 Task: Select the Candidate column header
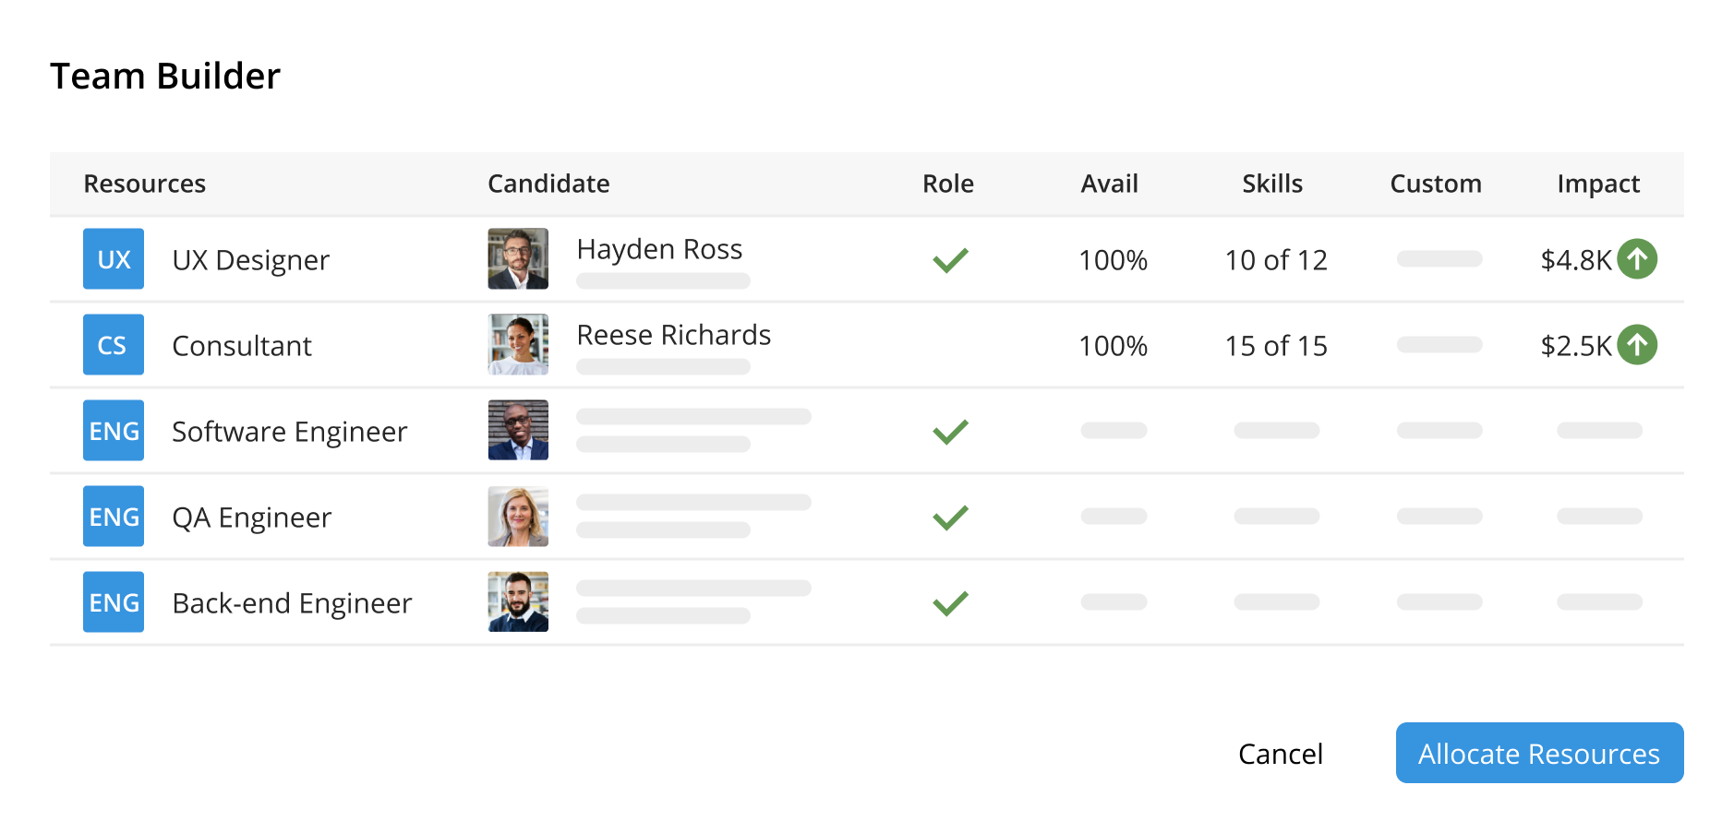pos(548,184)
